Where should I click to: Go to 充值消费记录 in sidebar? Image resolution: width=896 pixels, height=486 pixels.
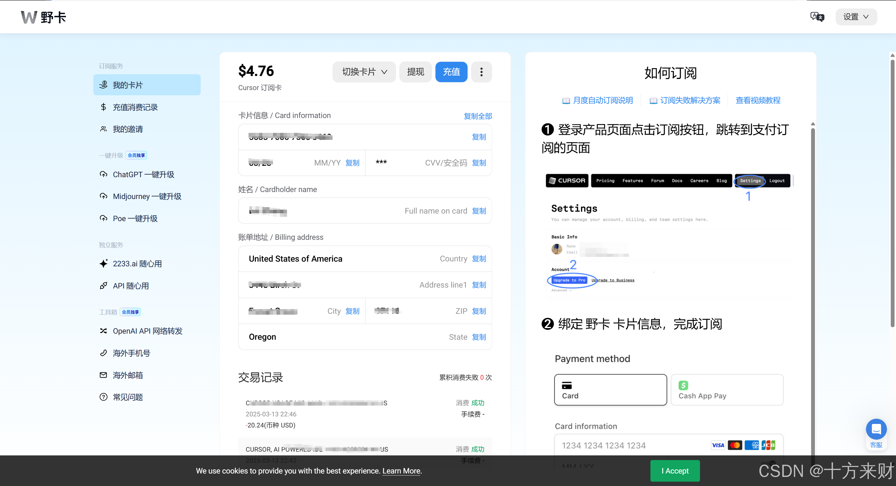pyautogui.click(x=135, y=107)
